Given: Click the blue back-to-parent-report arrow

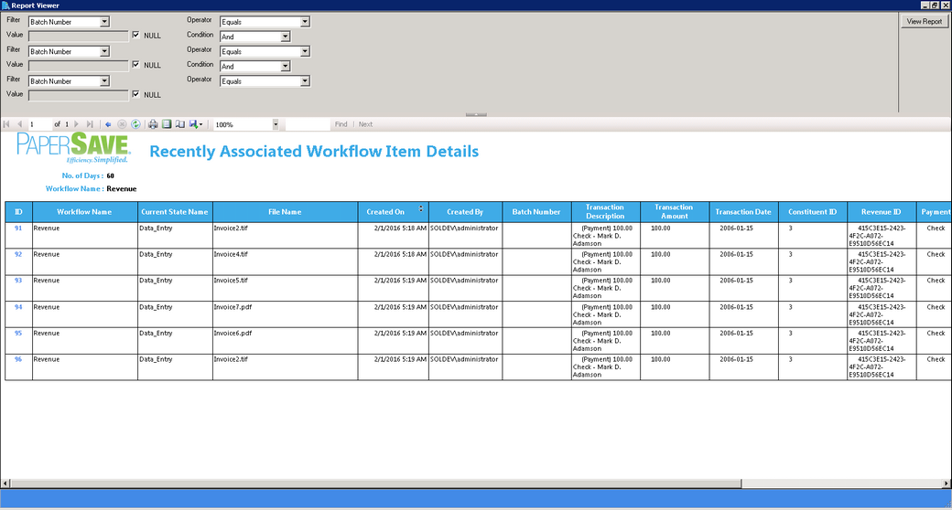Looking at the screenshot, I should pyautogui.click(x=108, y=124).
